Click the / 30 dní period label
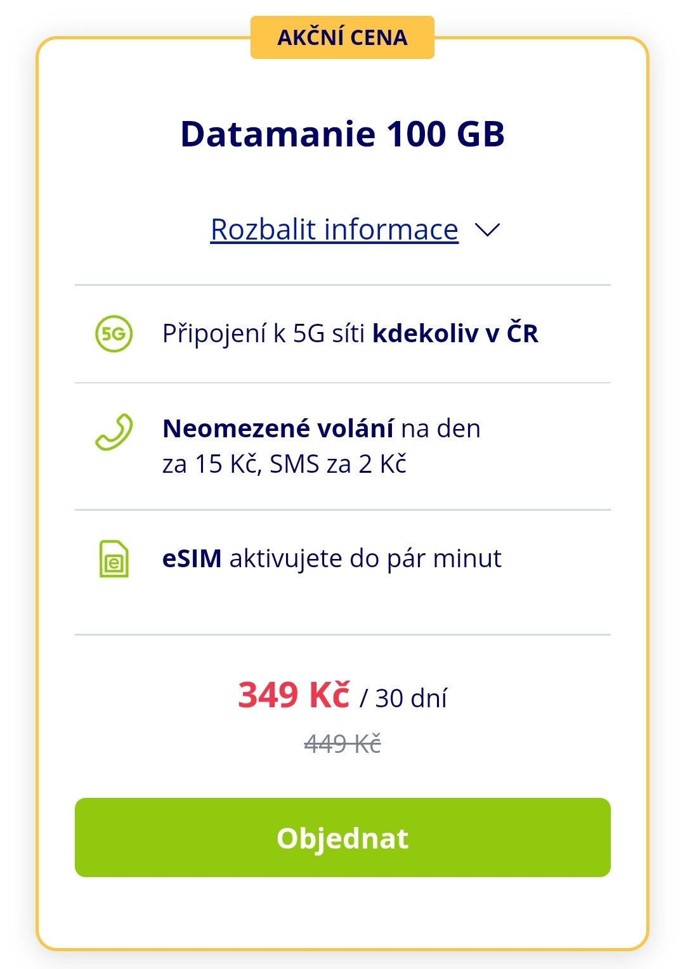Viewport: 685px width, 969px height. point(403,698)
